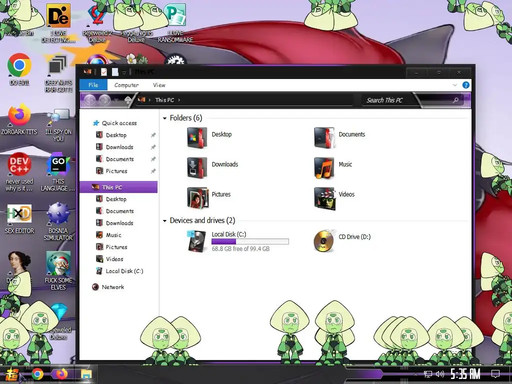512x384 pixels.
Task: Open the Computer ribbon tab
Action: [126, 85]
